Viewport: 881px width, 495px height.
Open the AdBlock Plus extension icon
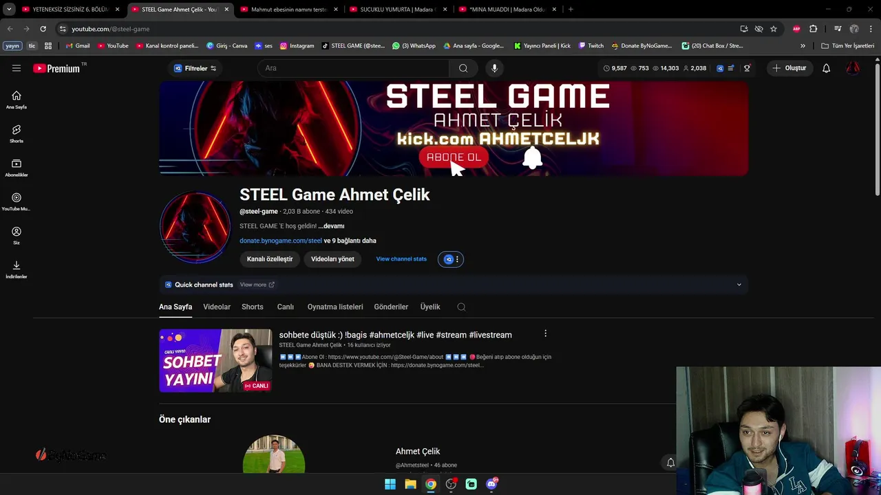click(796, 29)
